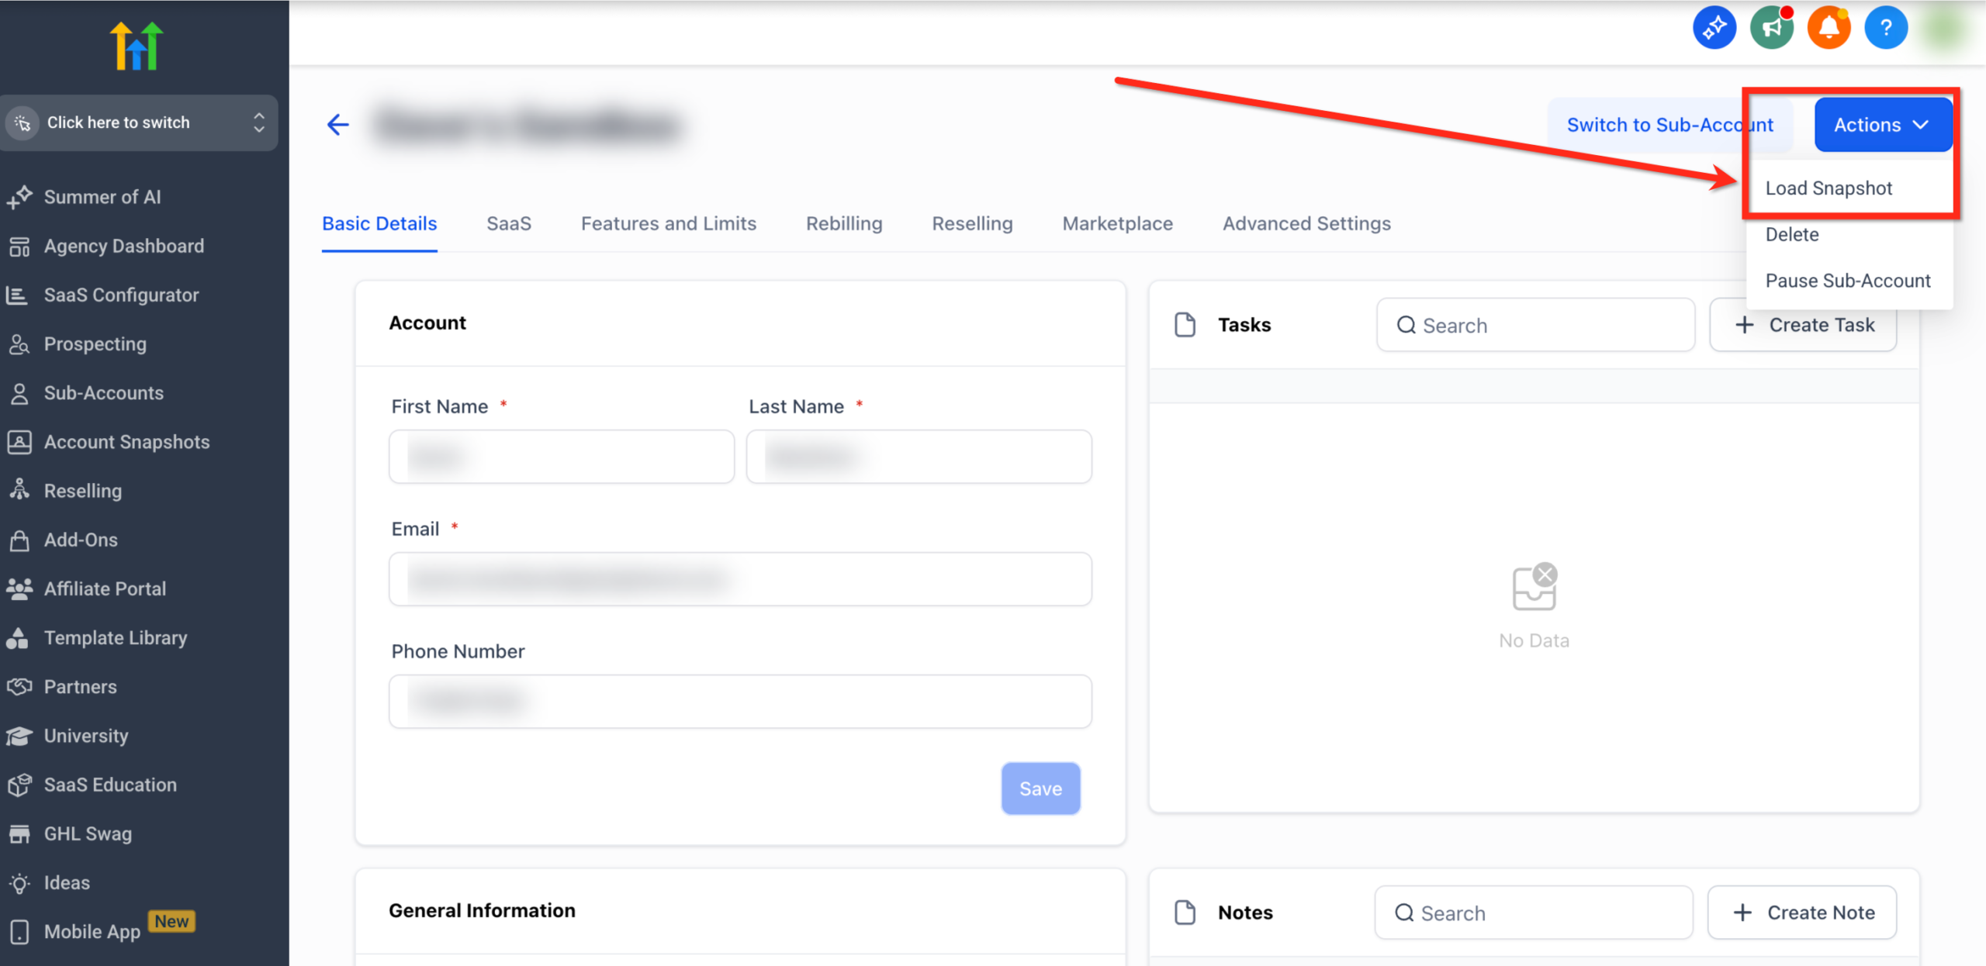Switch to the Rebilling tab
The image size is (1986, 966).
843,223
